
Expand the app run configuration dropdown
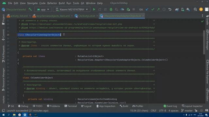pos(43,9)
